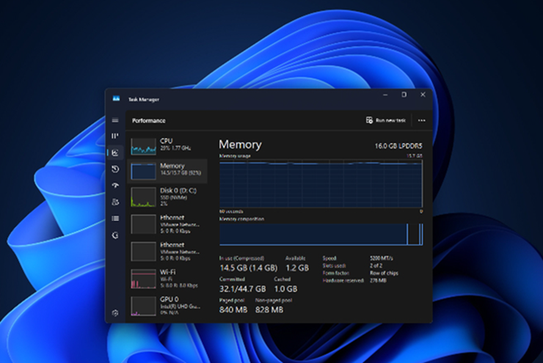This screenshot has width=543, height=363.
Task: Click the 1.2 GB available value
Action: pos(297,268)
